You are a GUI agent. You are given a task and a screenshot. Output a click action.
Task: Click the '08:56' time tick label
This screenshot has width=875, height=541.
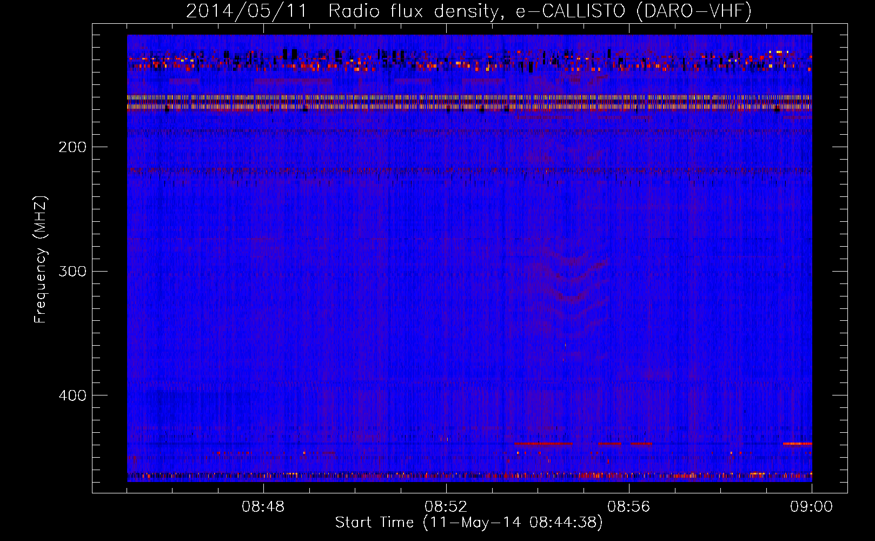pos(629,507)
